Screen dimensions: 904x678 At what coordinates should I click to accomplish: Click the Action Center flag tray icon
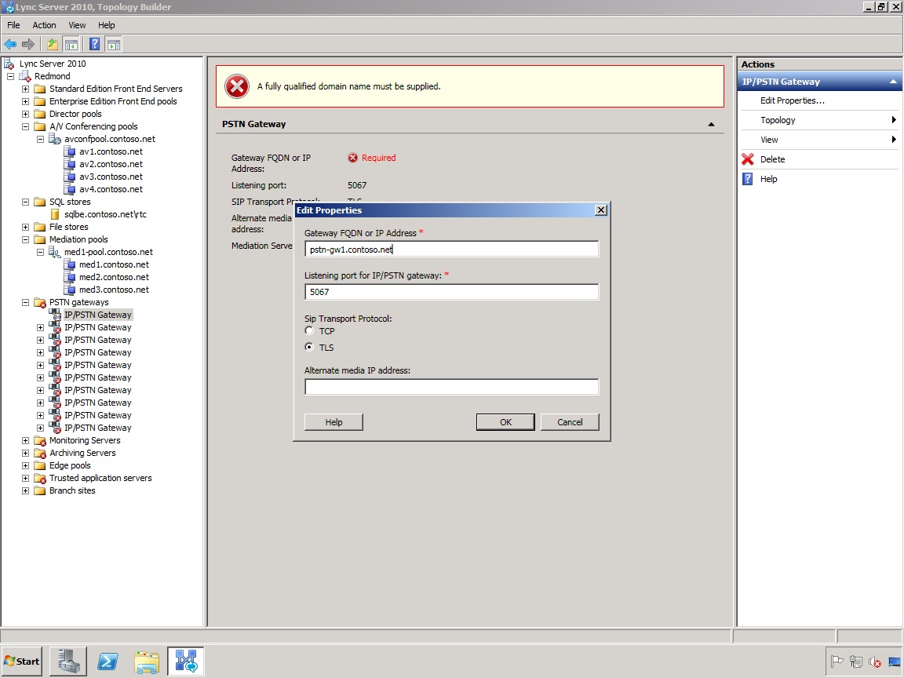tap(837, 662)
